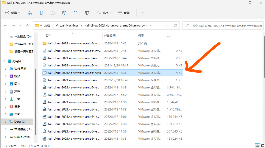Go up one folder level arrow

tap(28, 26)
